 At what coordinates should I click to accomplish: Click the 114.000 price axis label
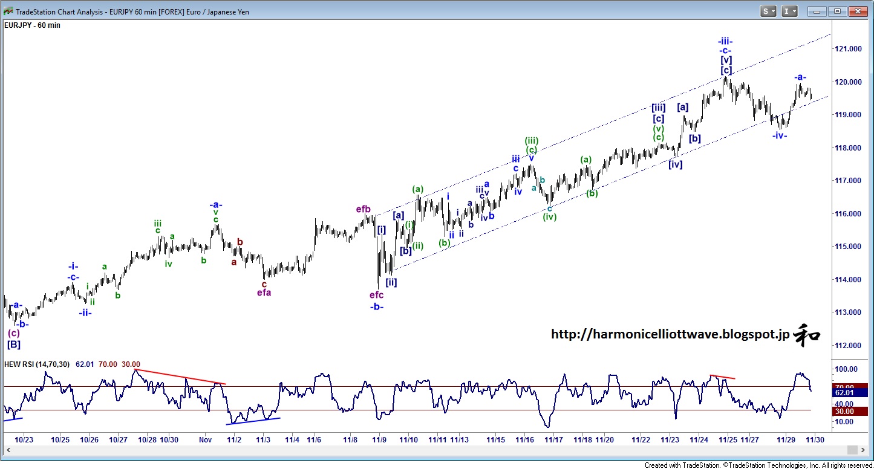[848, 280]
